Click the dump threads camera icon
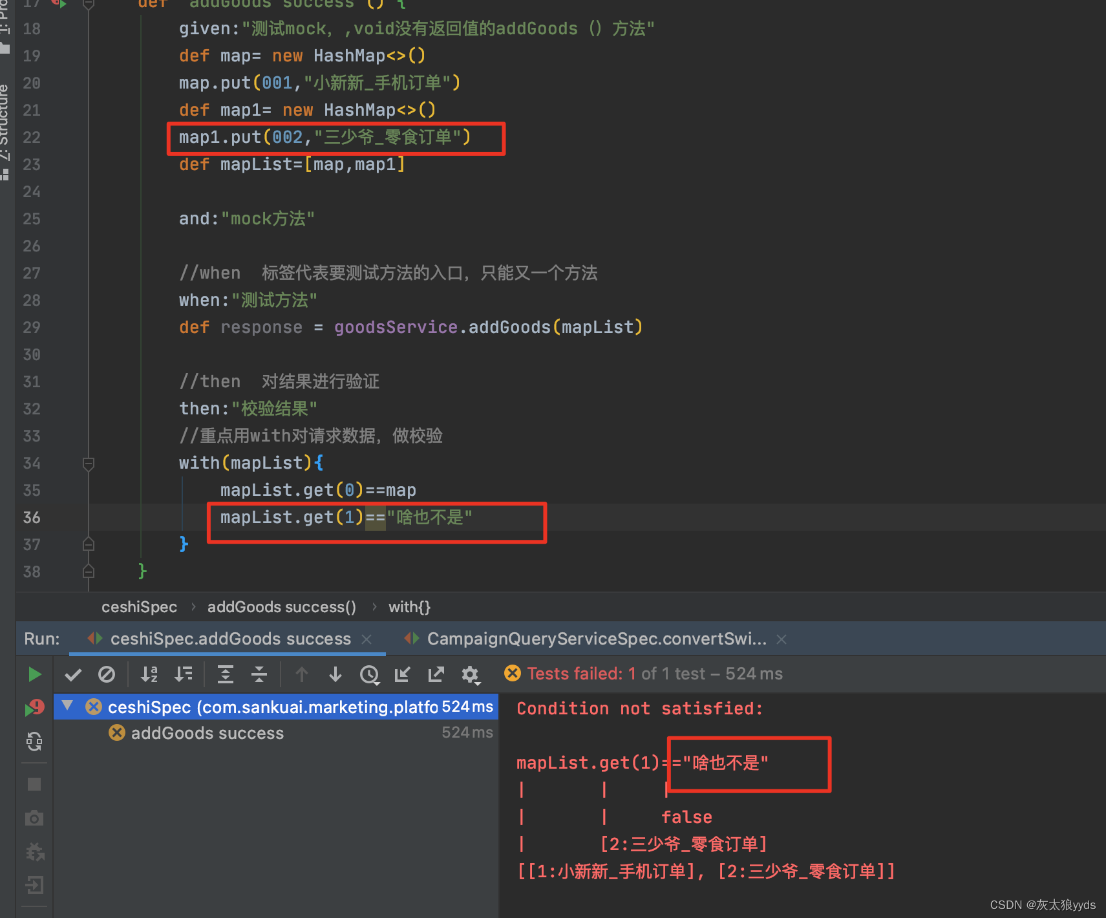This screenshot has height=918, width=1106. pyautogui.click(x=34, y=818)
